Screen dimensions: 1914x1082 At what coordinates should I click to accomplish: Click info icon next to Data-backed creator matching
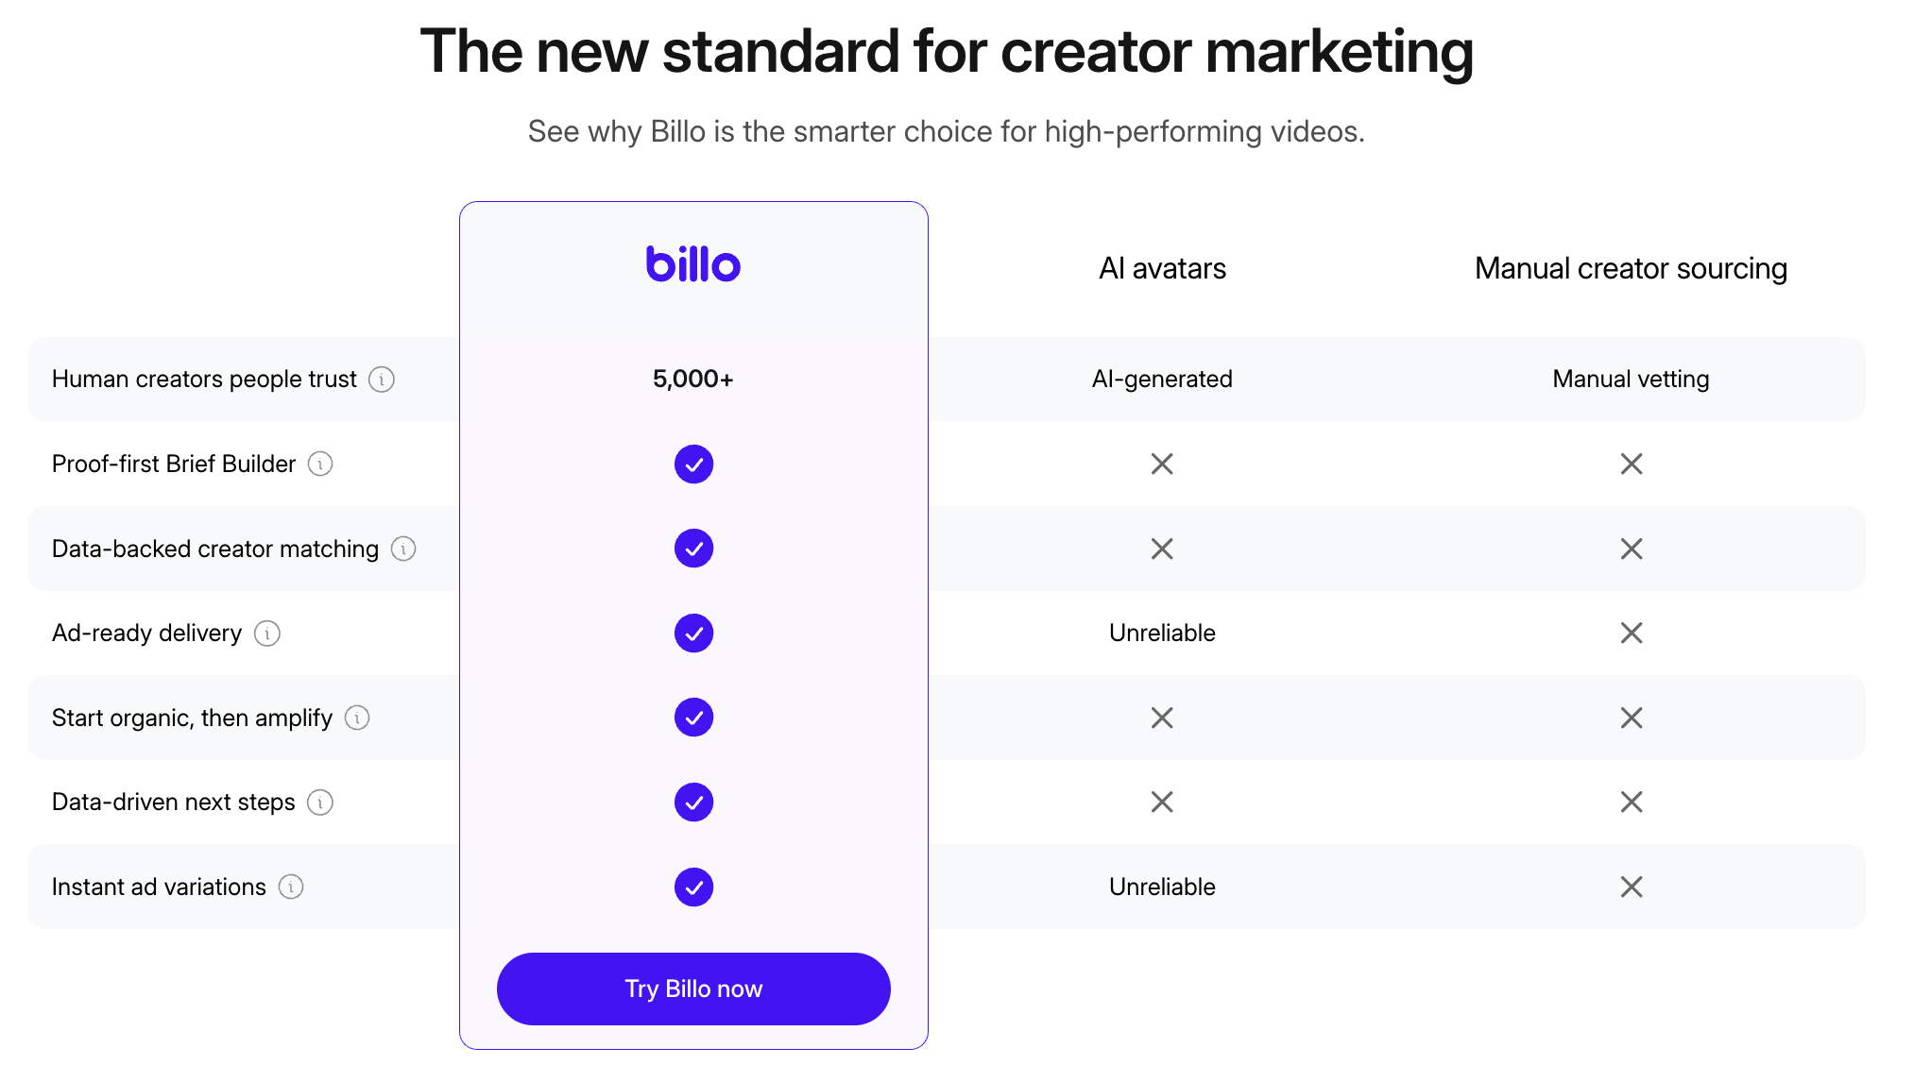pos(403,549)
